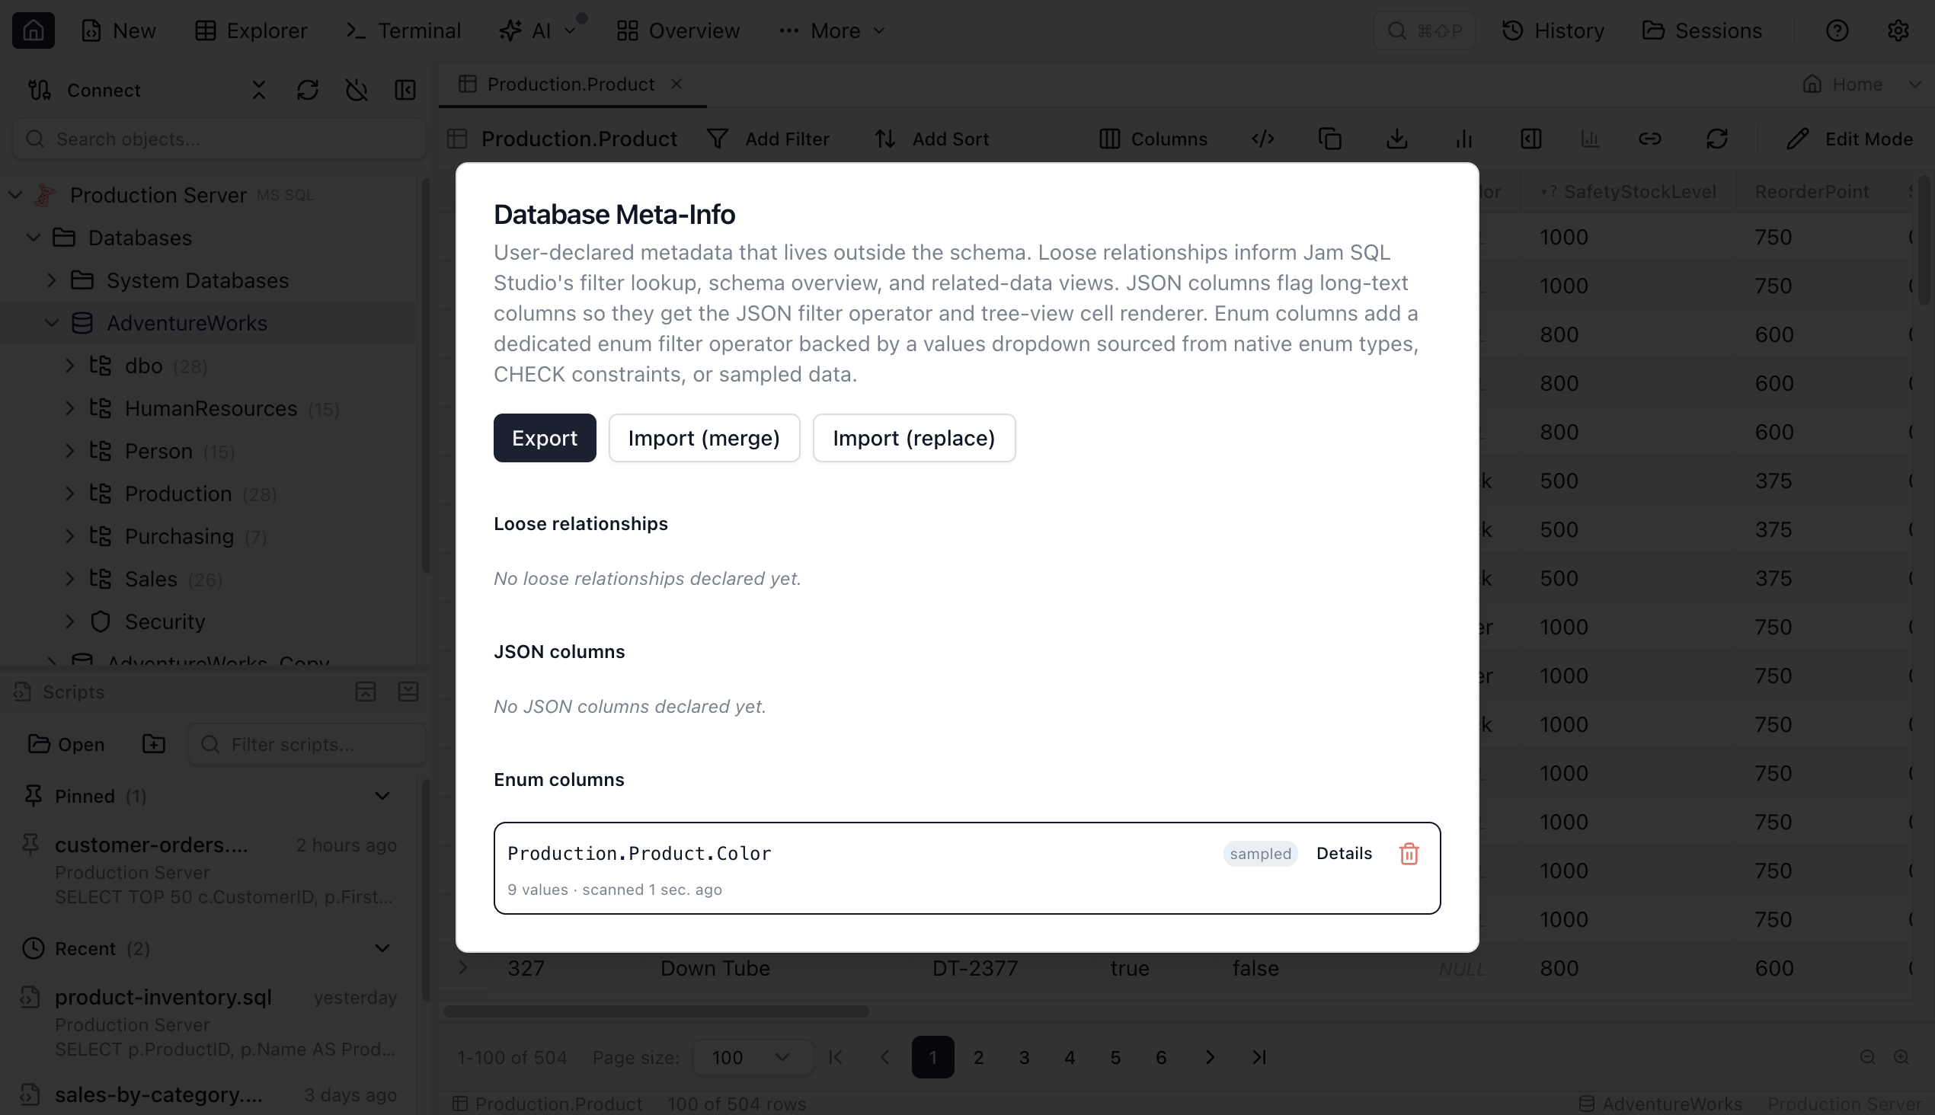Select the Production schema
The height and width of the screenshot is (1115, 1935).
coord(178,494)
